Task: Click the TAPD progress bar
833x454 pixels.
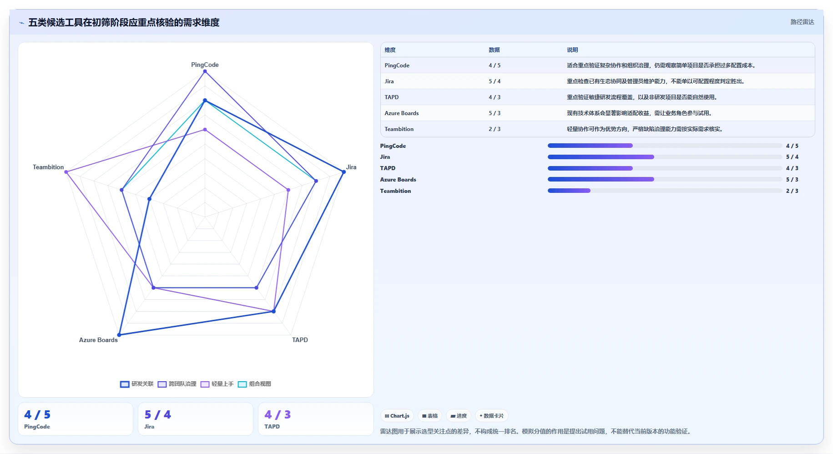Action: click(x=665, y=168)
